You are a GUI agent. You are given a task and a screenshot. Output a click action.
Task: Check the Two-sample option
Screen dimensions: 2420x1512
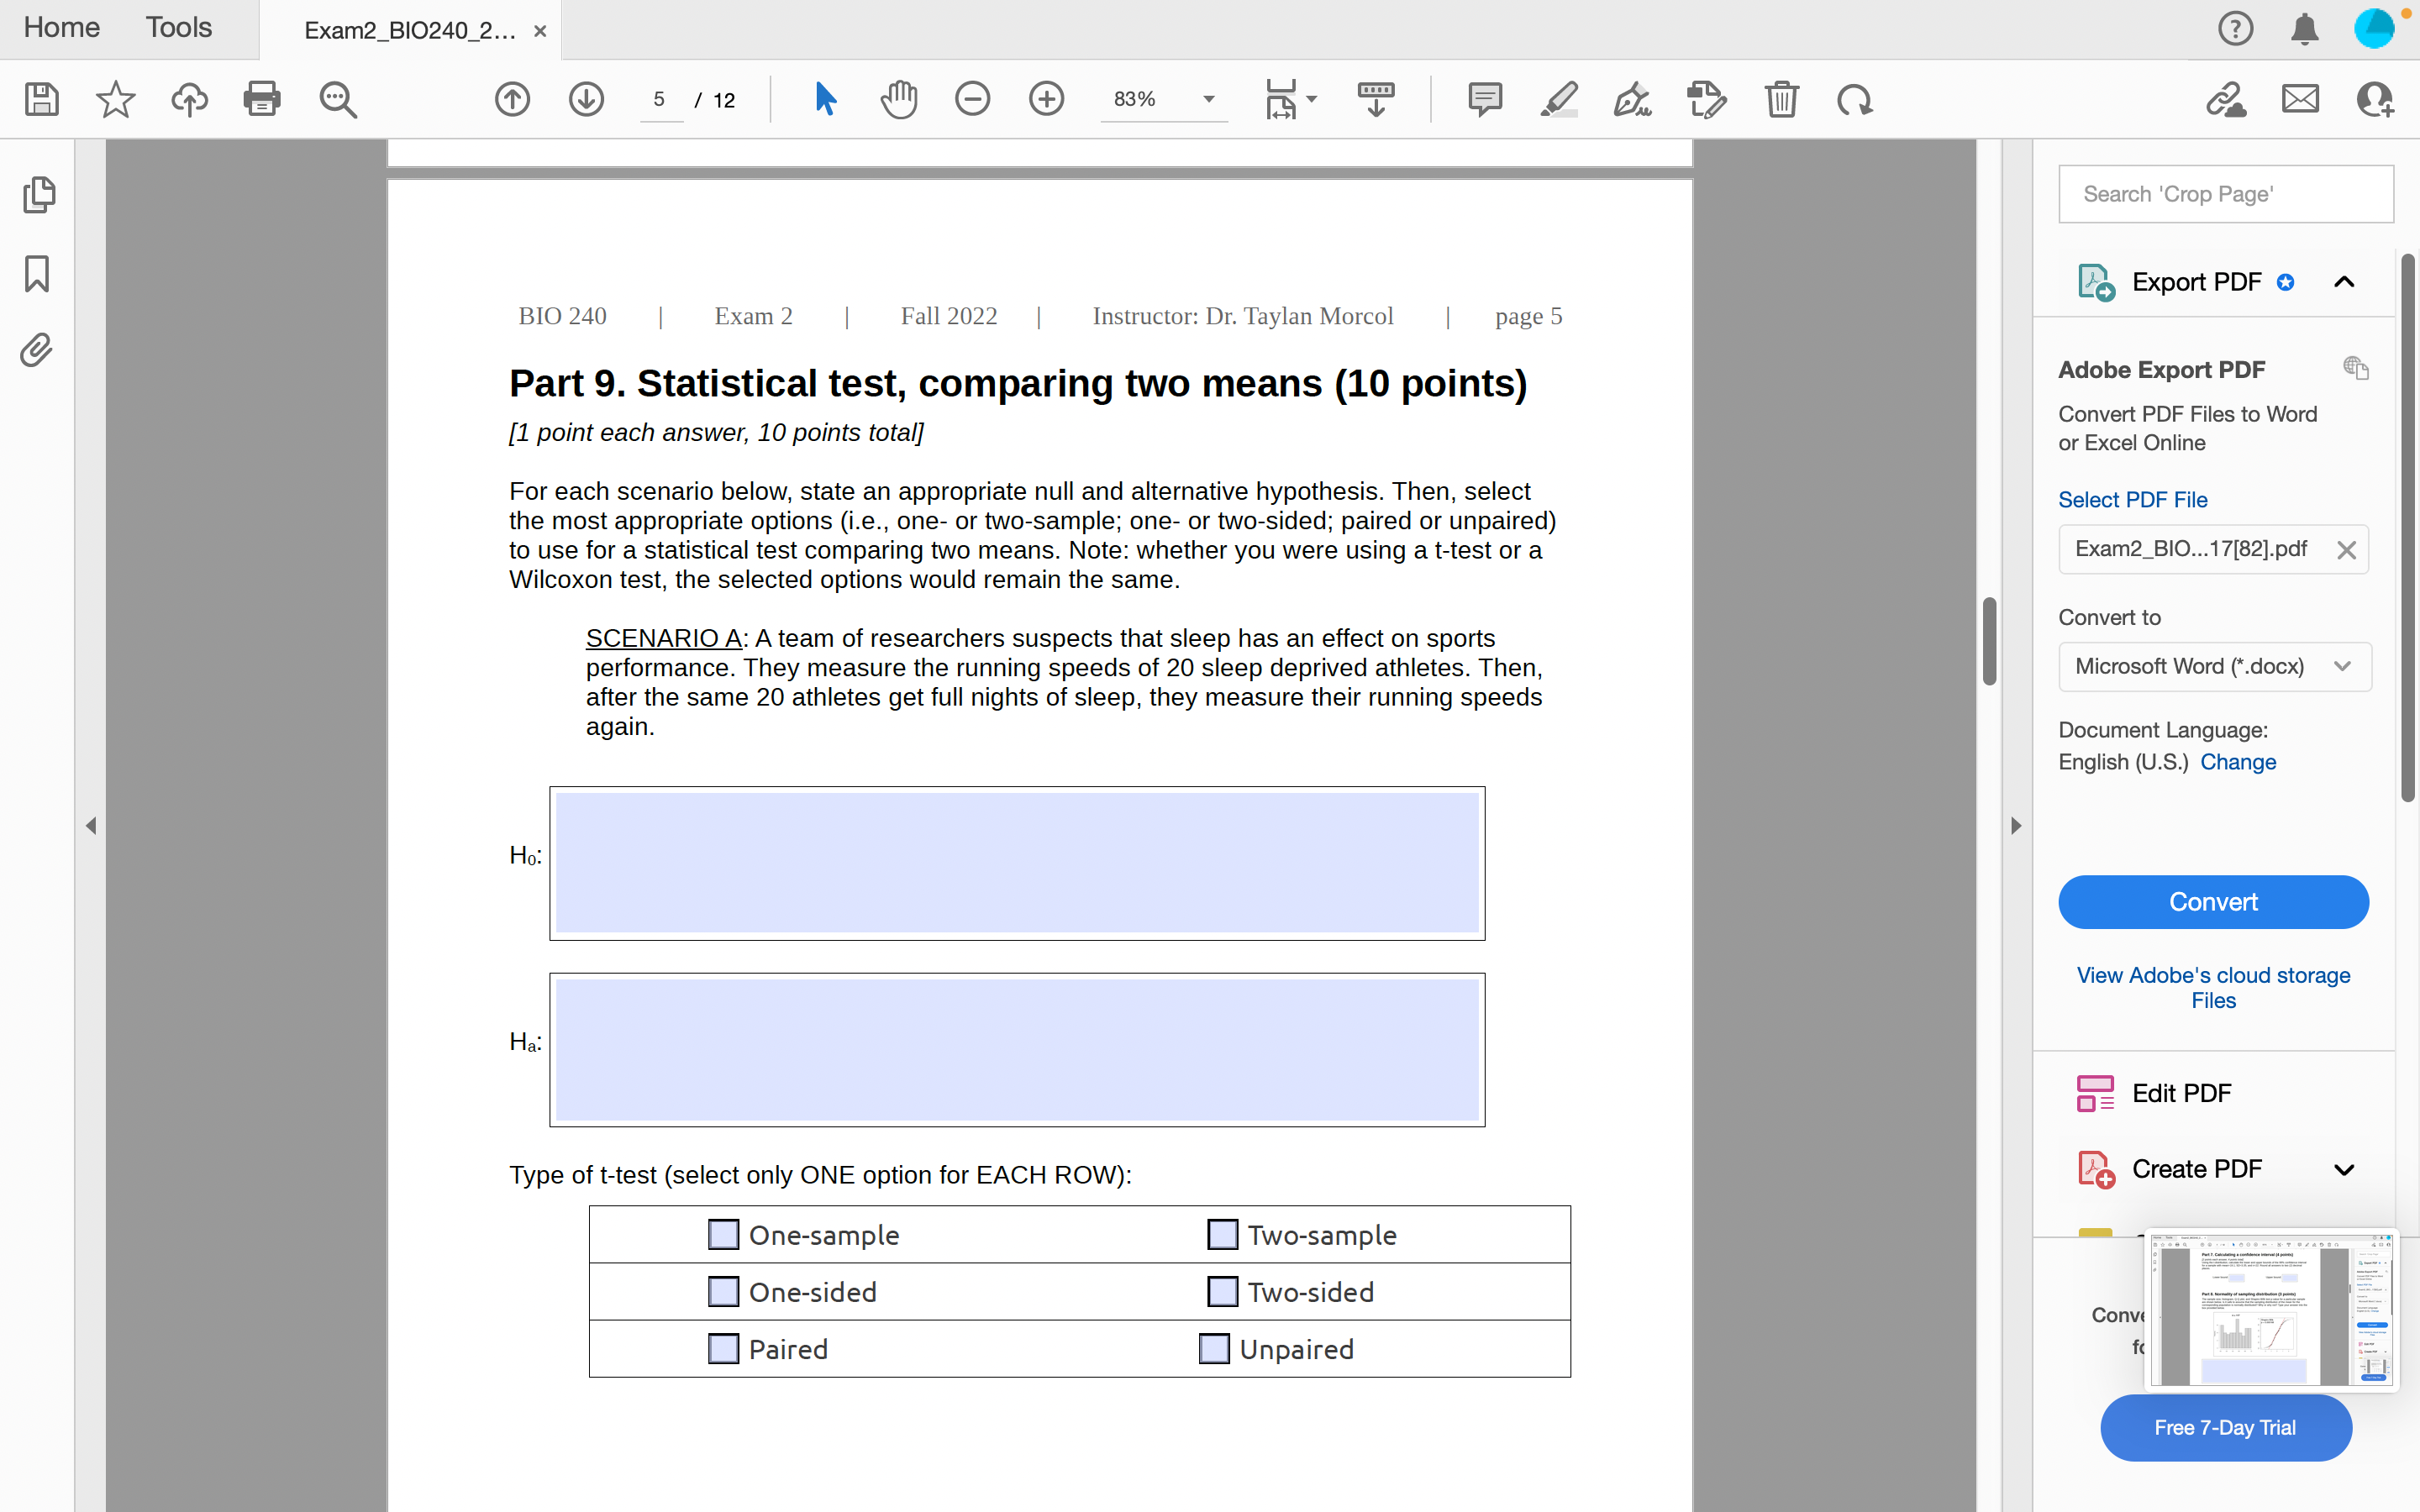point(1220,1234)
